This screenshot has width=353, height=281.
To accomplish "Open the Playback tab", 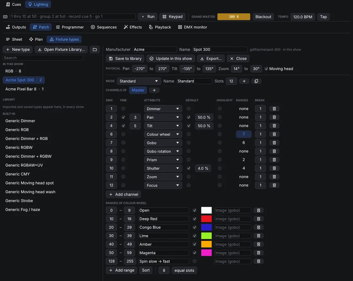I will click(160, 27).
